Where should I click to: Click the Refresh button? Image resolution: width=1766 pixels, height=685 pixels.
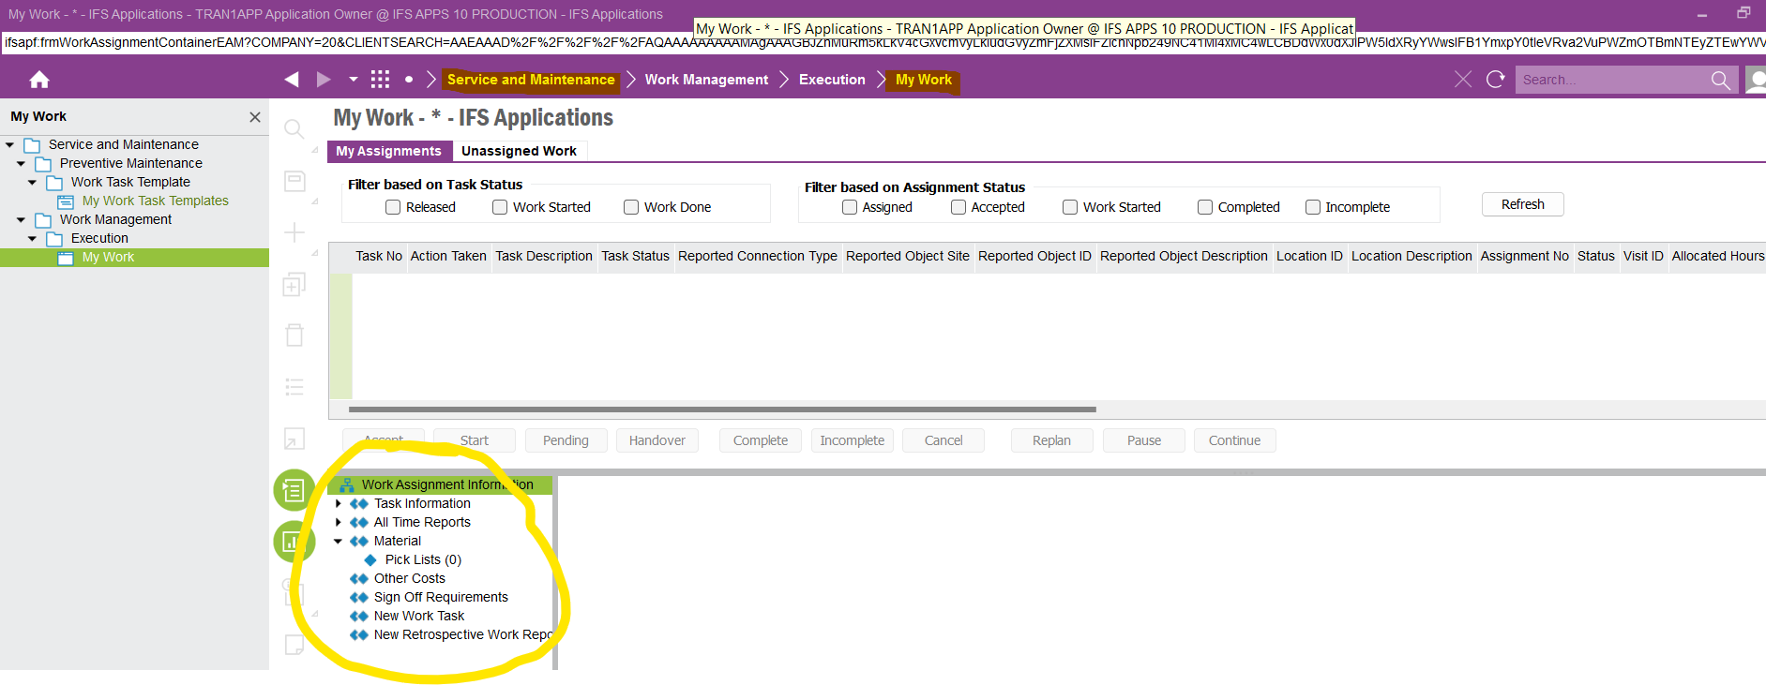[1522, 204]
